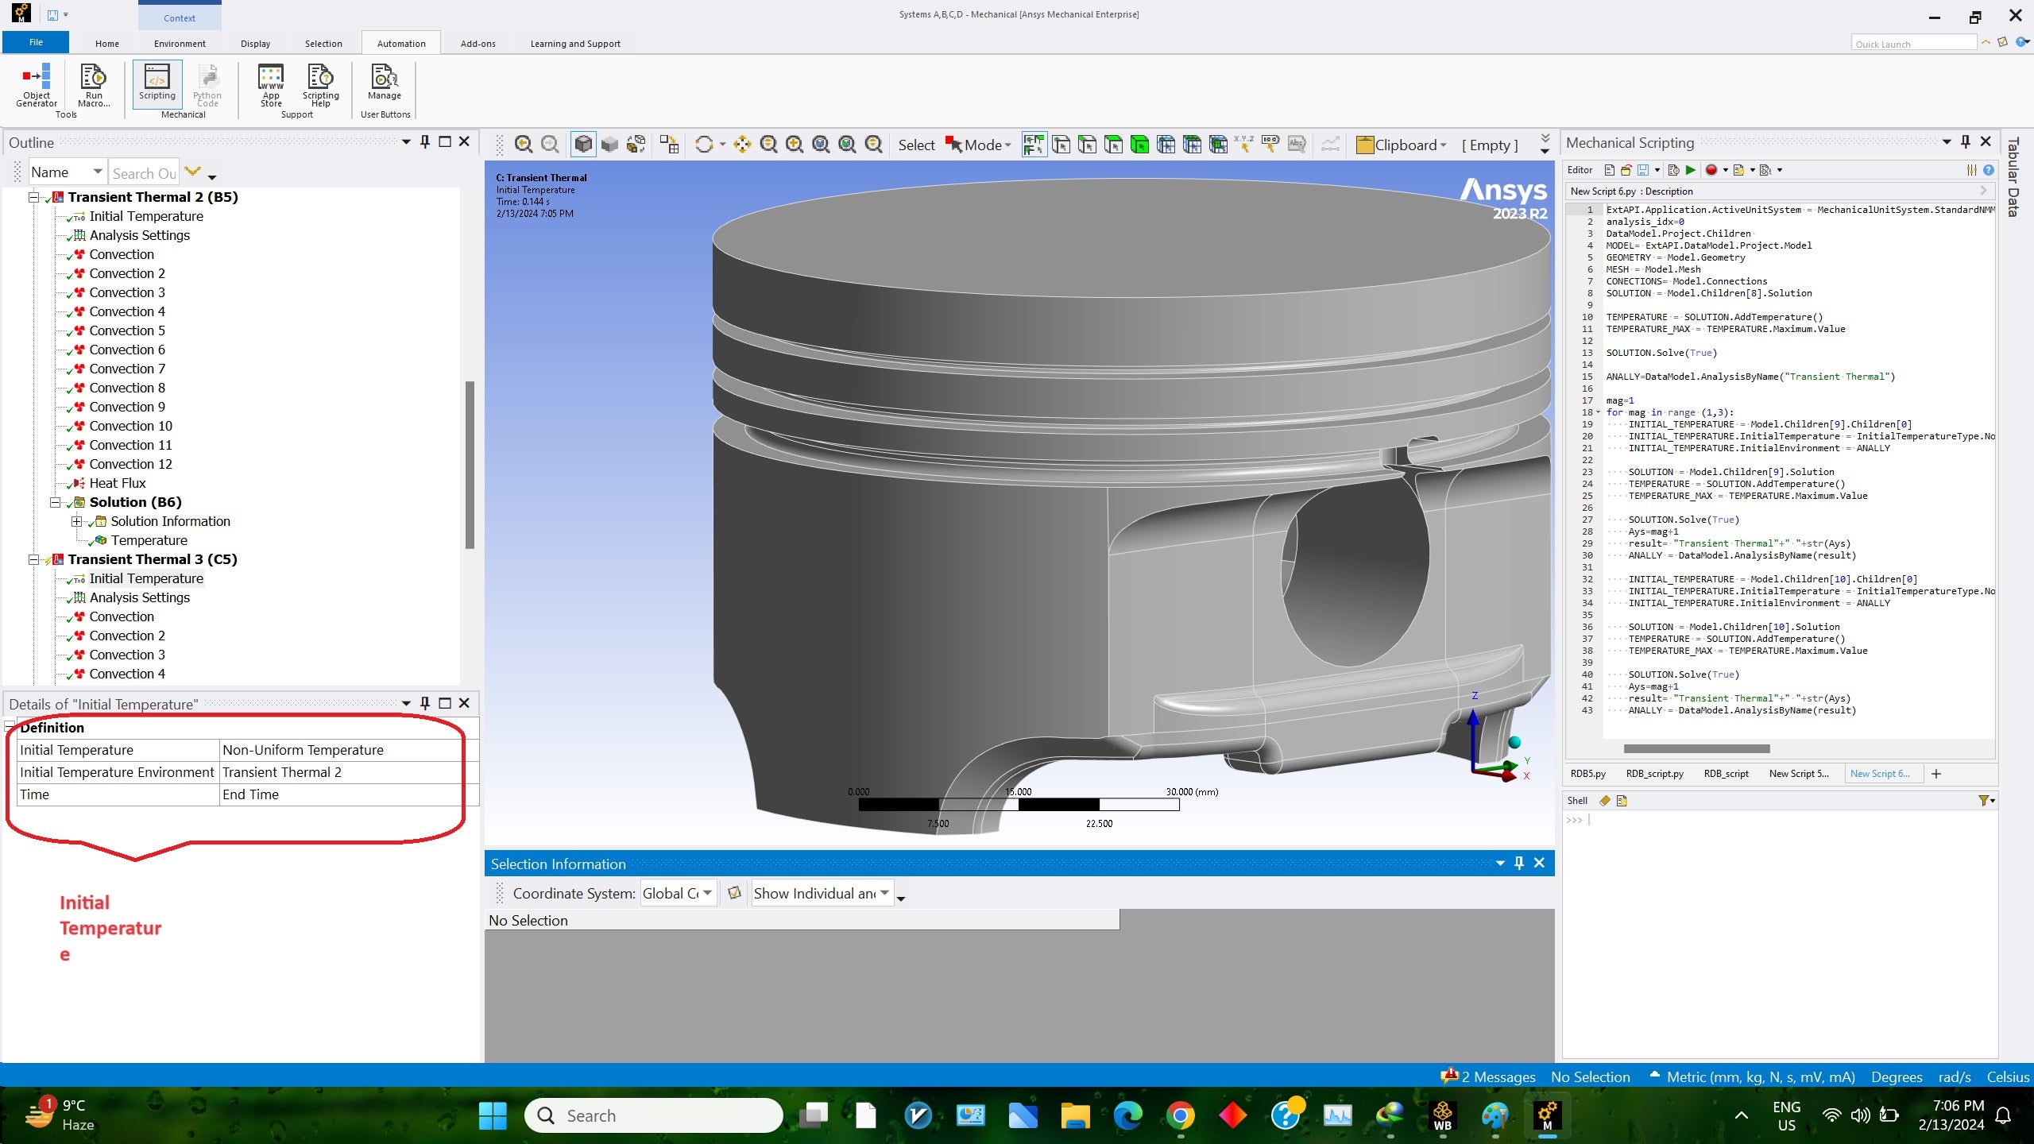Pin the Mechanical Scripting panel
Image resolution: width=2034 pixels, height=1144 pixels.
(1966, 142)
